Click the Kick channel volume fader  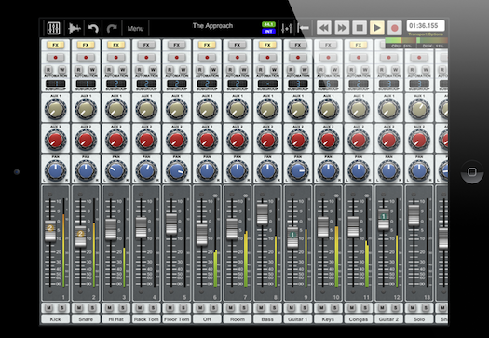(x=50, y=230)
